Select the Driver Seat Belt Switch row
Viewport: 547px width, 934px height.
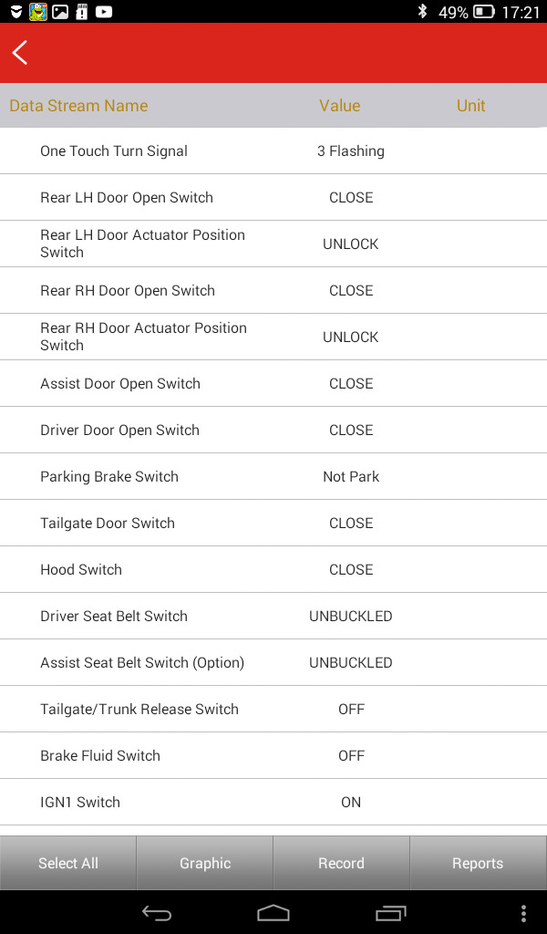(273, 616)
